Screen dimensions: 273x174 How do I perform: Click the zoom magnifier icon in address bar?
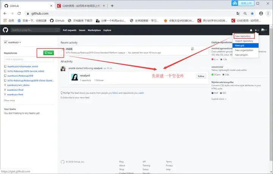pos(245,13)
